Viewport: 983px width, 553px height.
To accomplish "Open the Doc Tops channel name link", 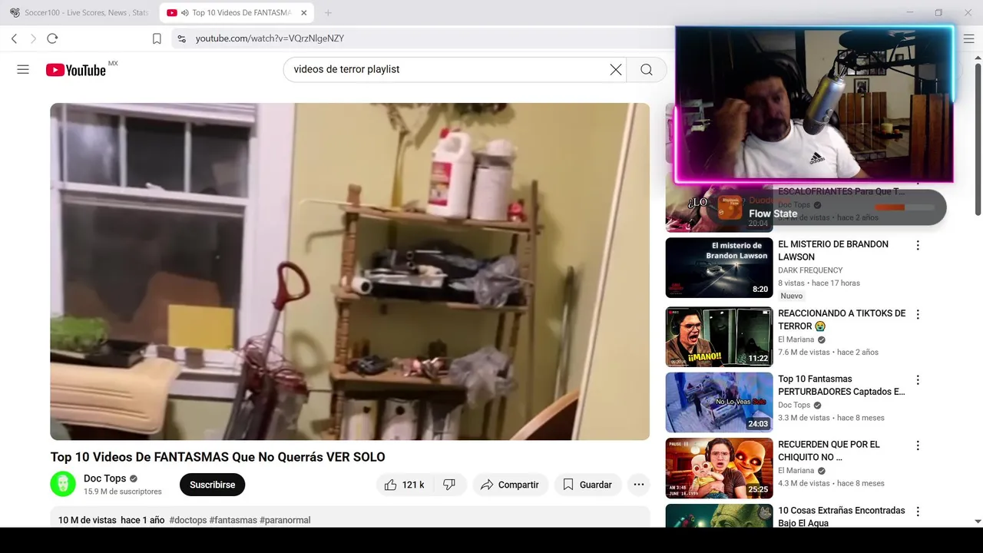I will click(x=104, y=478).
